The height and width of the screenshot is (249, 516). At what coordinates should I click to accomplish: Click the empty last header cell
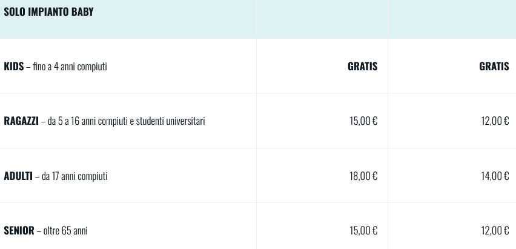(452, 19)
